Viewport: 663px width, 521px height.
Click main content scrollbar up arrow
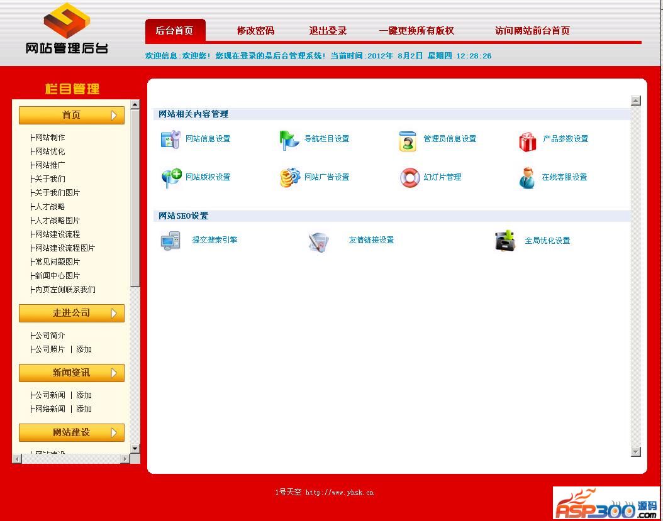point(635,101)
